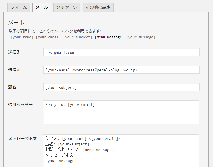Image resolution: width=213 pixels, height=167 pixels.
Task: Open the メッセージ tab
Action: click(67, 7)
